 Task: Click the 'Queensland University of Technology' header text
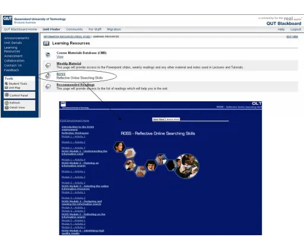tap(40, 19)
